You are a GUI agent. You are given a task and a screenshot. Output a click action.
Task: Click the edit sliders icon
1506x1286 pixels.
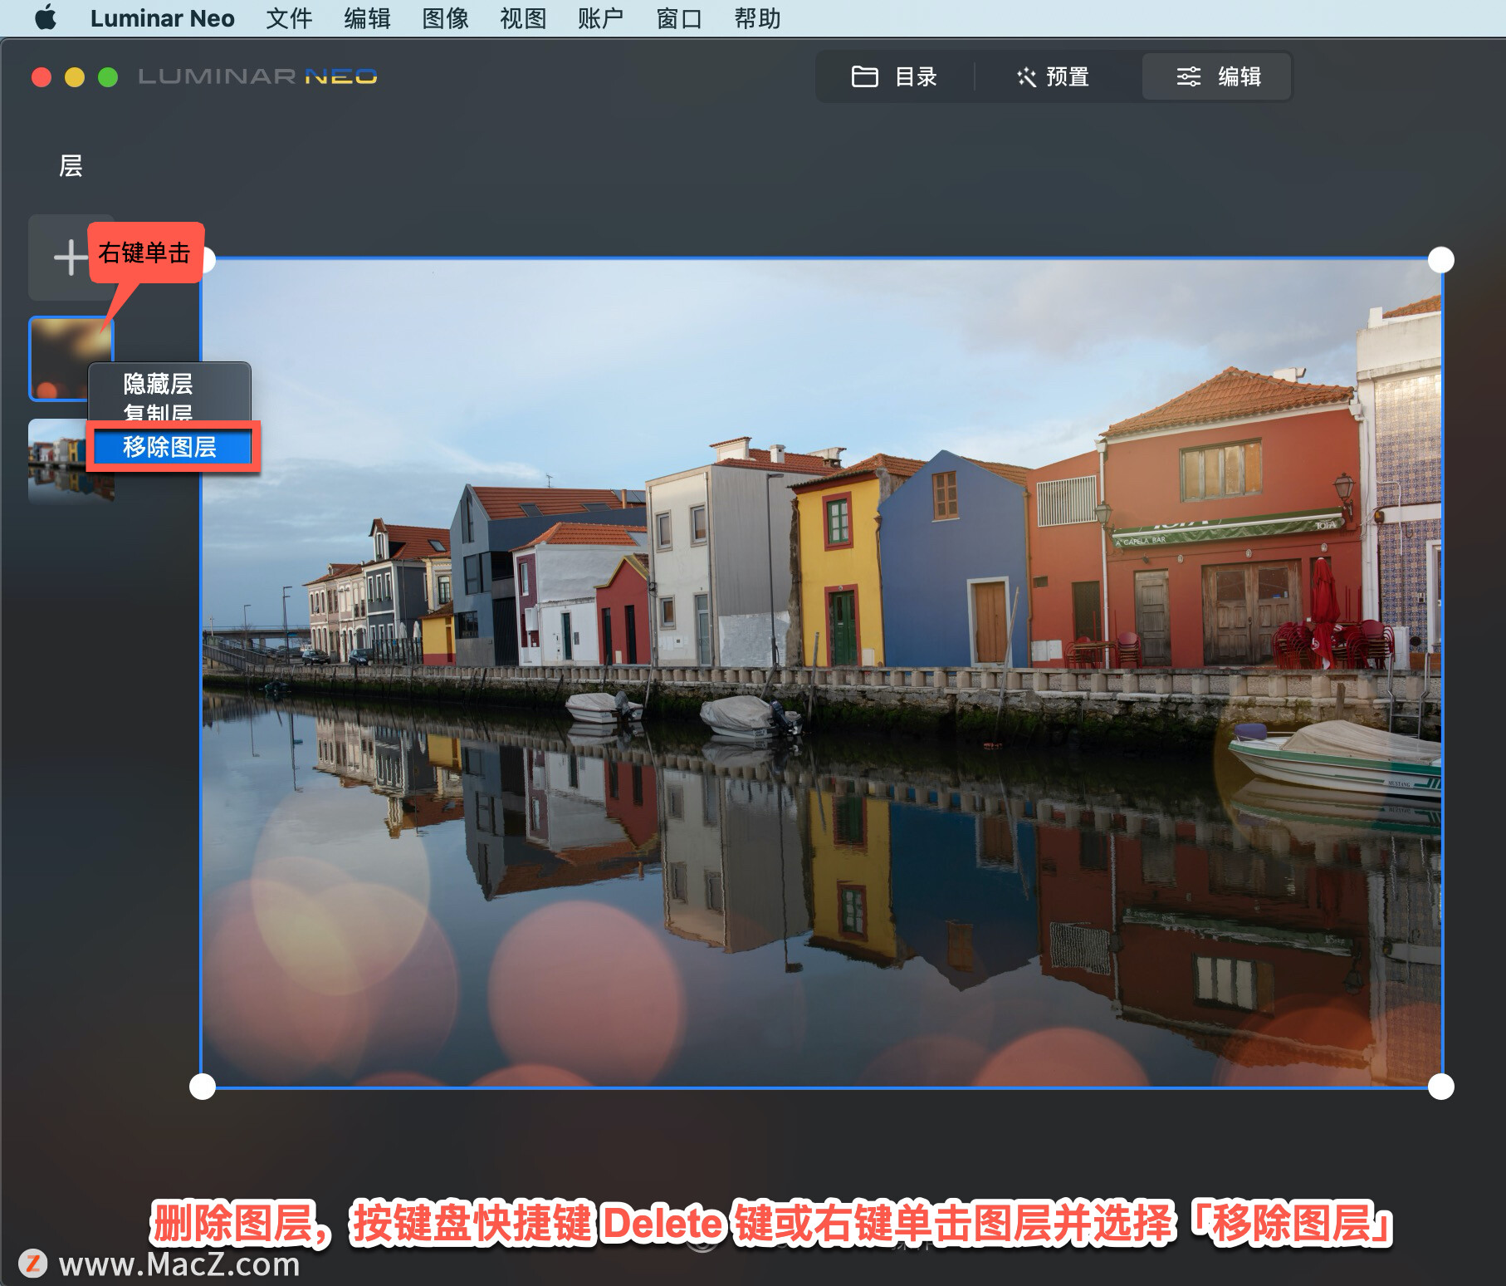point(1189,76)
